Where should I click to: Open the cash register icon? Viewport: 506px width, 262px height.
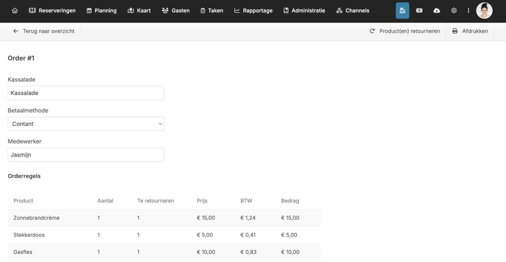(x=402, y=11)
